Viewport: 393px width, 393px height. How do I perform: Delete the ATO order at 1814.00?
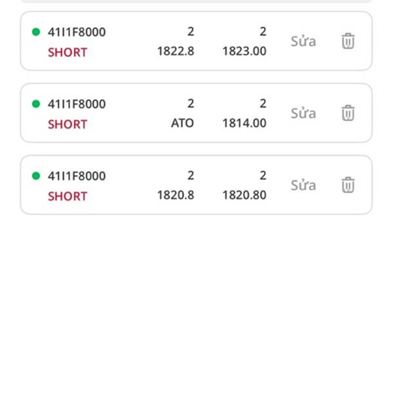(348, 113)
